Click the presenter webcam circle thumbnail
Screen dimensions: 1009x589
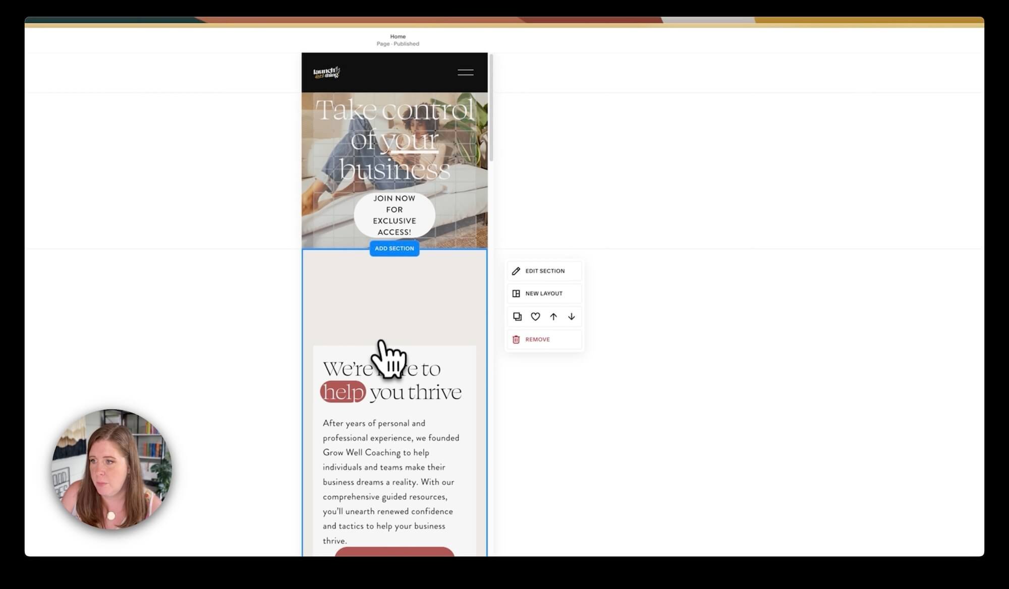[111, 469]
